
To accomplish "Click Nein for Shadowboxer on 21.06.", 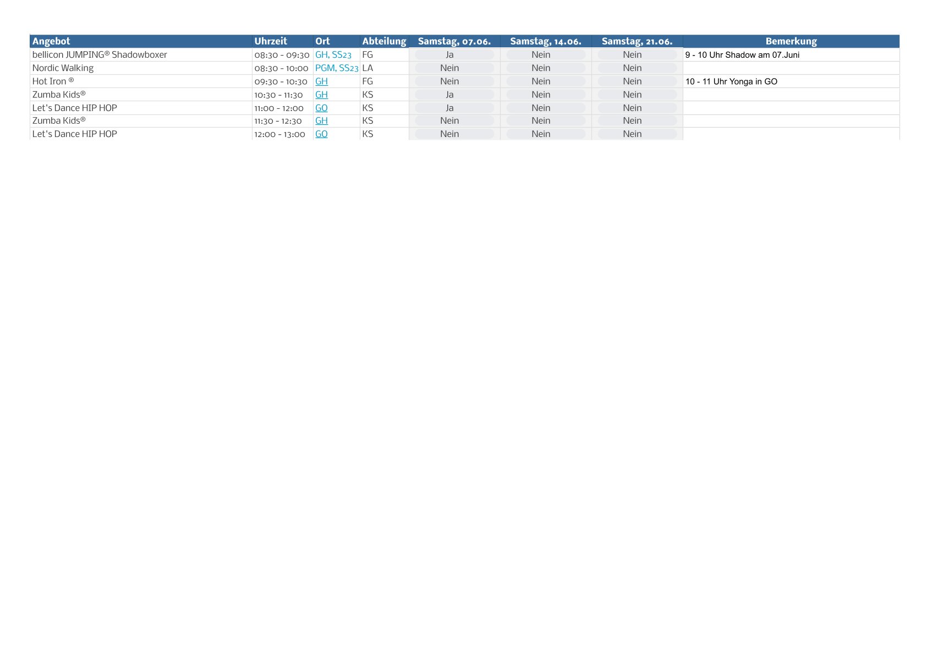I will tap(637, 55).
